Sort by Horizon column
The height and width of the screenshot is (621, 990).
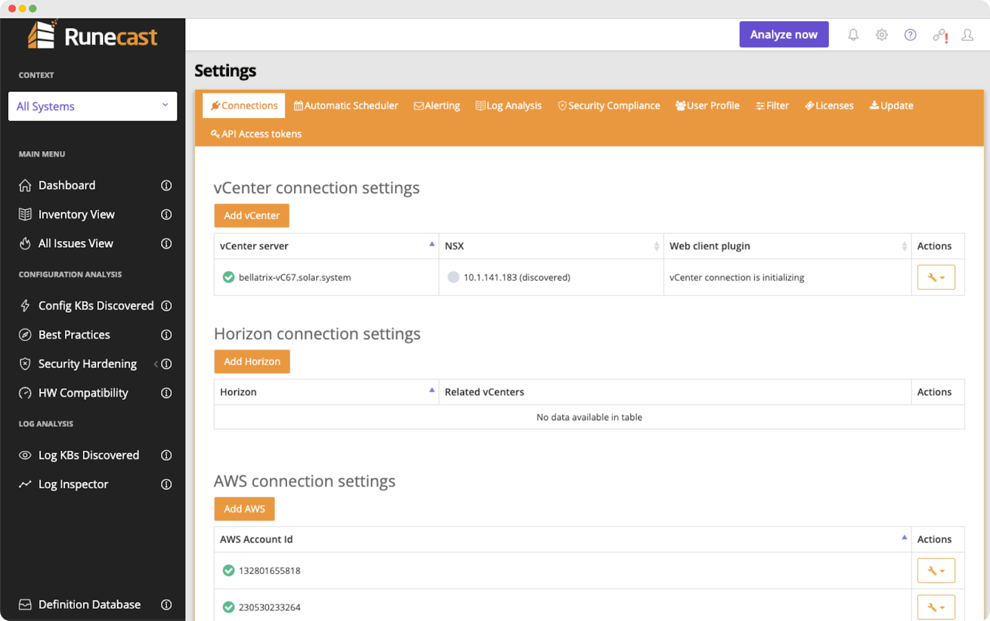[x=326, y=392]
